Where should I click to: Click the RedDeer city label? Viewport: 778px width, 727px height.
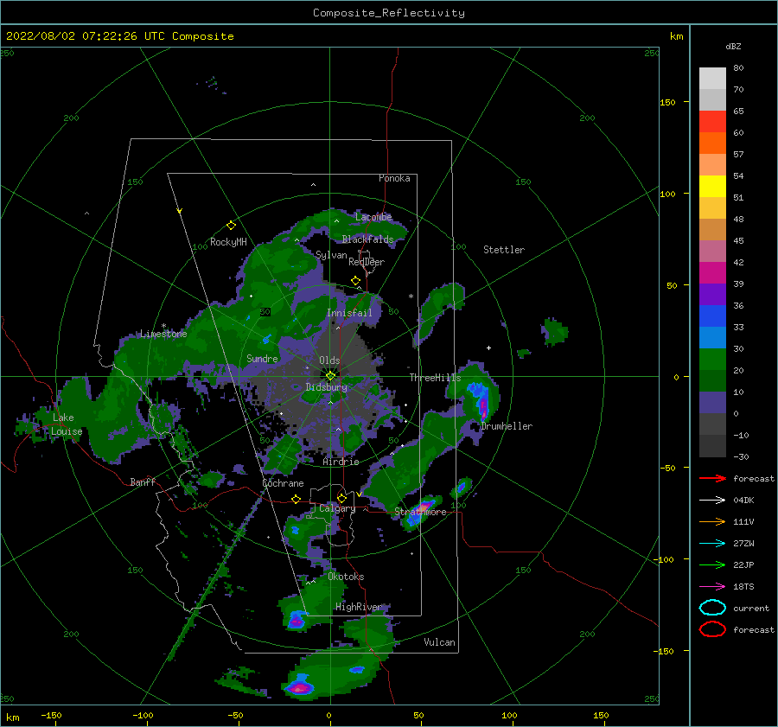coord(367,262)
